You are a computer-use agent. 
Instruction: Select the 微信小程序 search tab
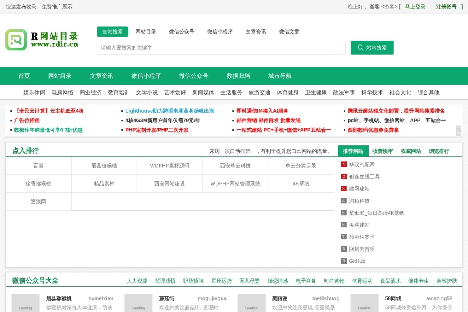click(220, 32)
